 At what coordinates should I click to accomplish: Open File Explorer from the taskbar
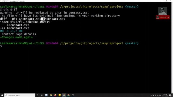tap(51, 95)
